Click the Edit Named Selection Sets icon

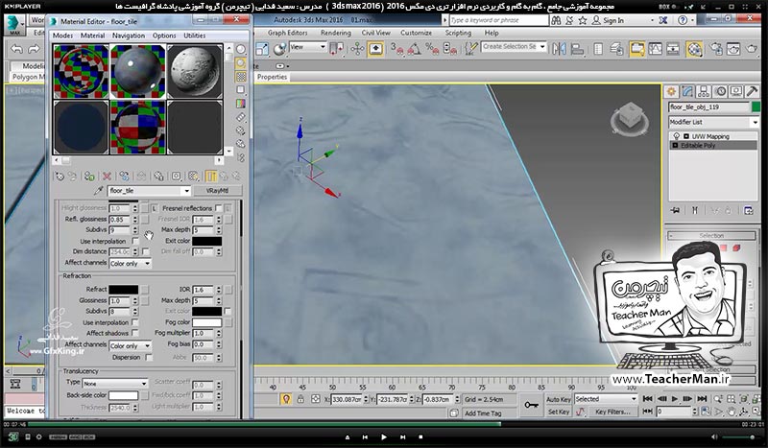[x=471, y=49]
